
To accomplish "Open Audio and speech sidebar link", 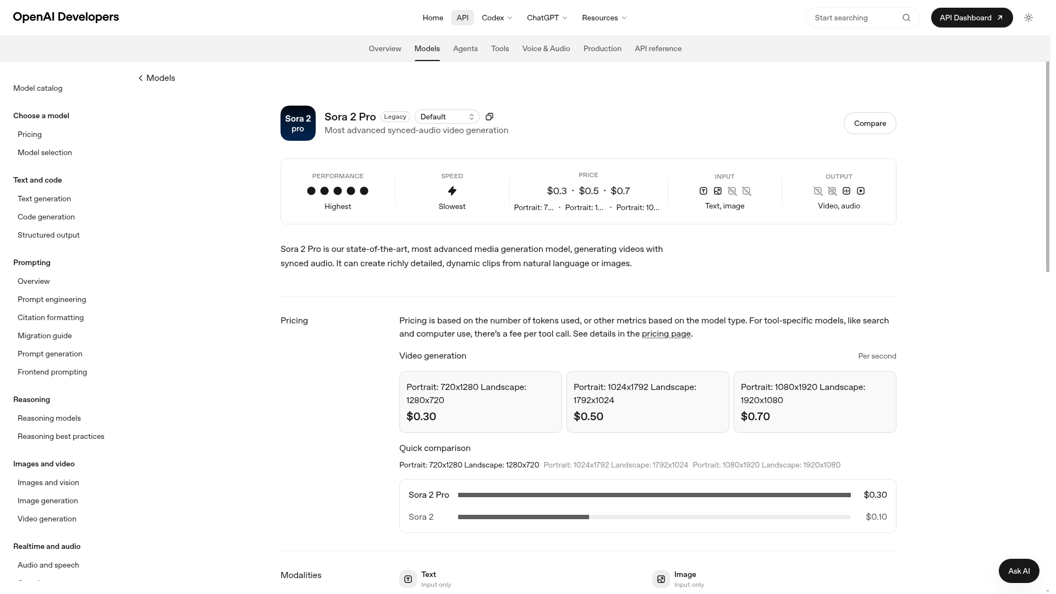I will 48,565.
